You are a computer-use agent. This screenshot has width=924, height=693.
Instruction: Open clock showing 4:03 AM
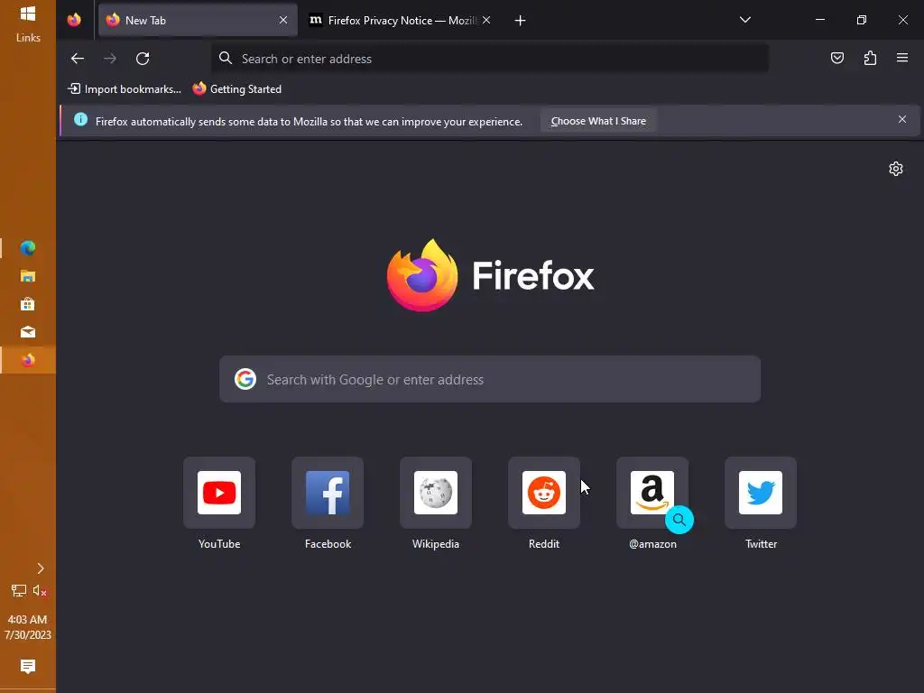28,627
